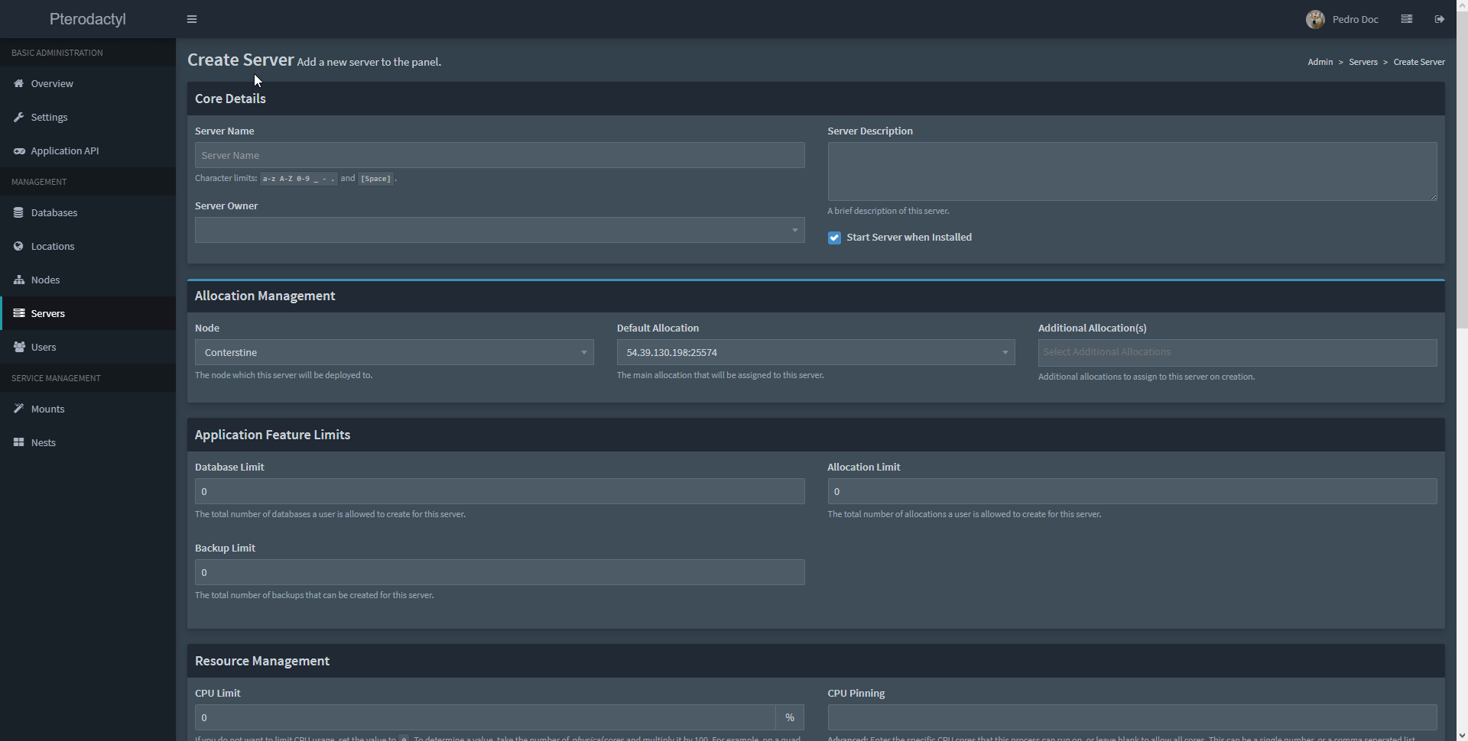Click the Pedro Doc account name
Image resolution: width=1468 pixels, height=741 pixels.
(1355, 19)
